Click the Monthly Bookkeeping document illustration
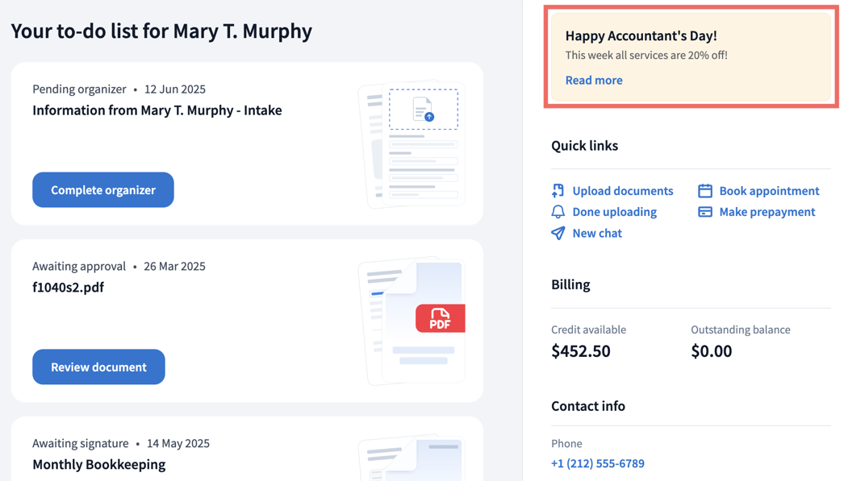 click(x=412, y=458)
